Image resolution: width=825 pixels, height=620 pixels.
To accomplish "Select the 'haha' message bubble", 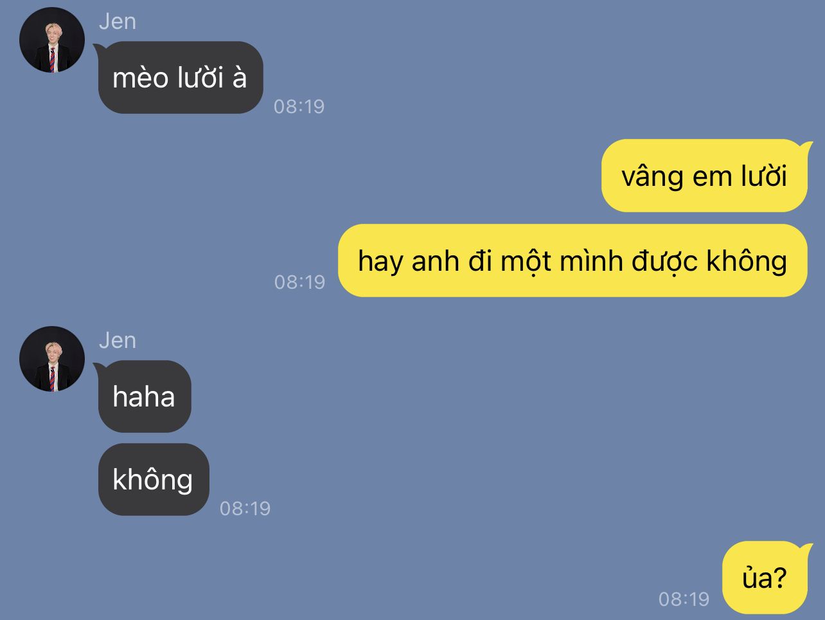I will pos(145,396).
